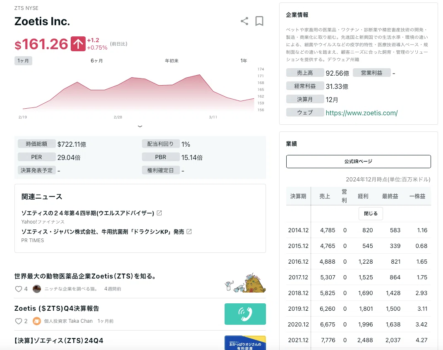Click author name 個人投資家 Taka Chan

68,321
